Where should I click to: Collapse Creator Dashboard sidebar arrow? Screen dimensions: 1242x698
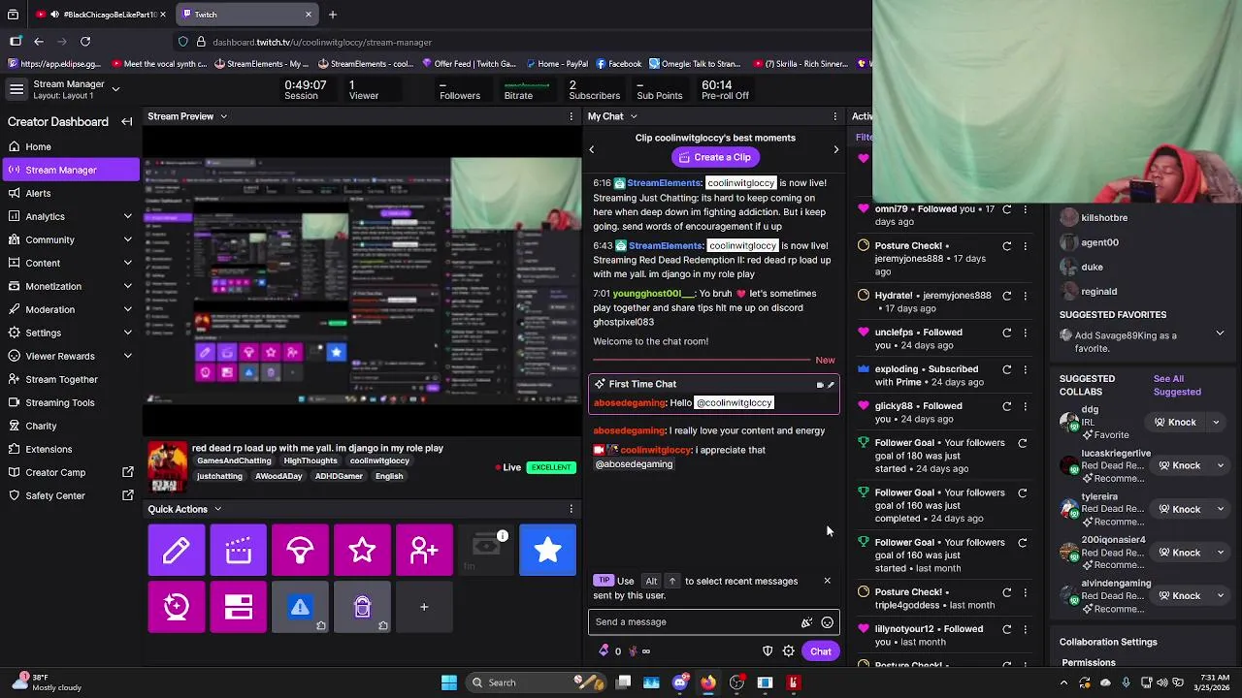126,122
